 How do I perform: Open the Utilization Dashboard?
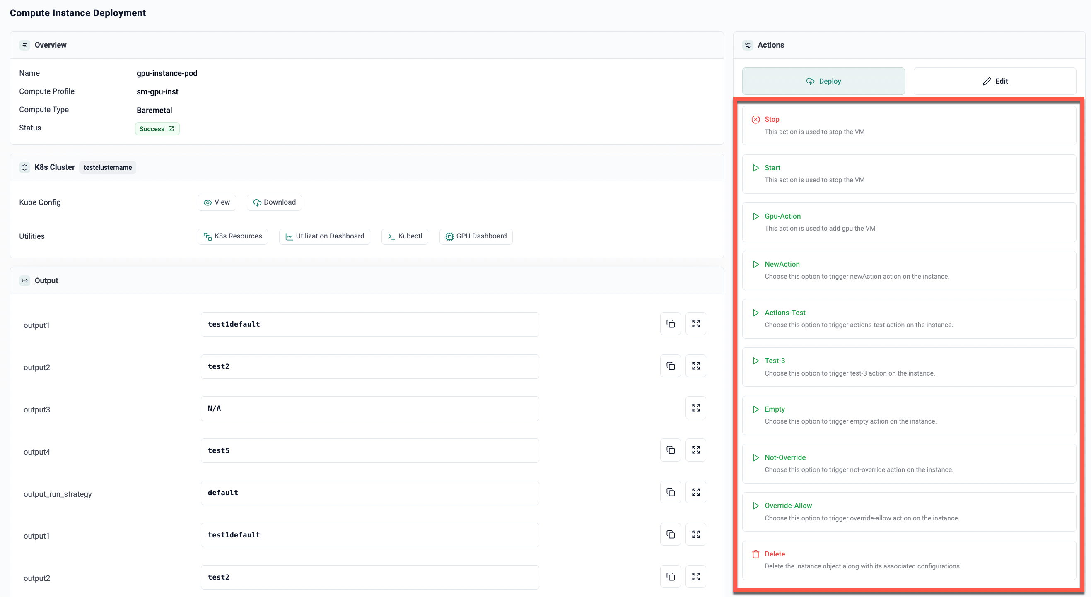pos(324,236)
